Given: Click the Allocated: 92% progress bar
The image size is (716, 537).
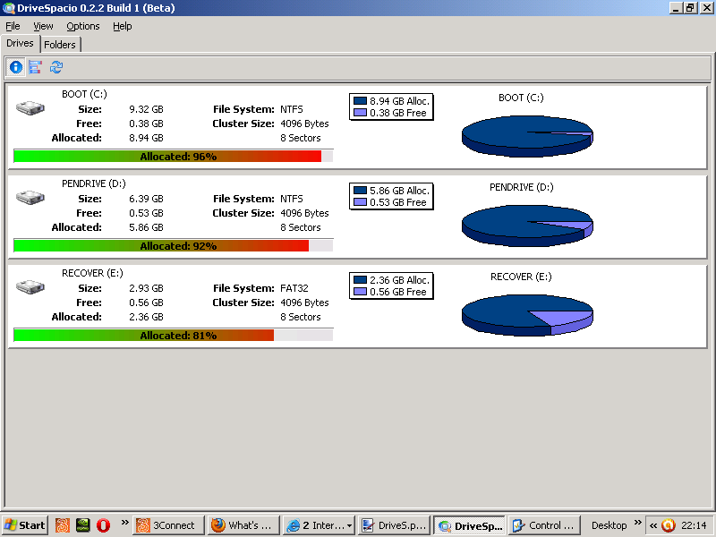Looking at the screenshot, I should [174, 245].
